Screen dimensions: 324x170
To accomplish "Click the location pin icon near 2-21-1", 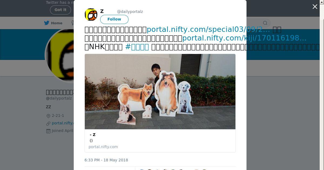I will [x=48, y=116].
